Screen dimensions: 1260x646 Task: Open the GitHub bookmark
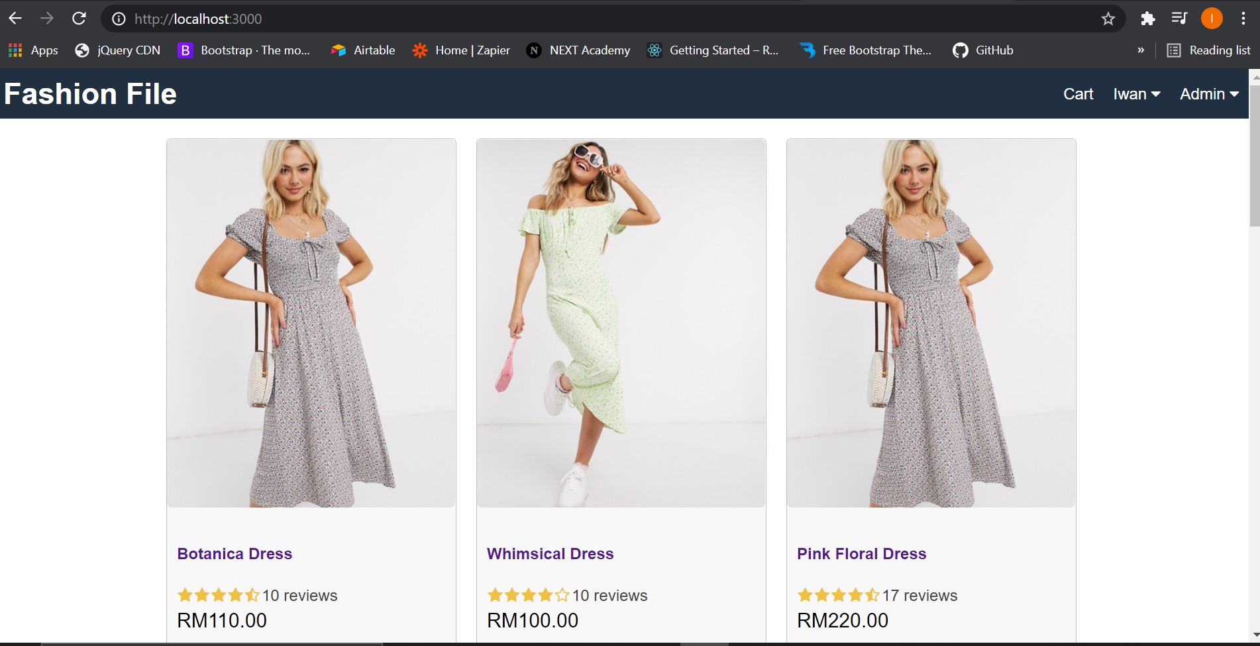tap(983, 50)
